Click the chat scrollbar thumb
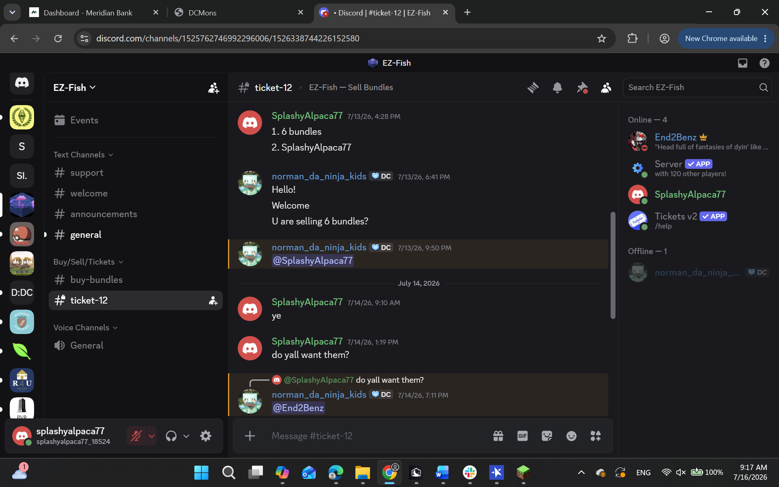779x487 pixels. [613, 265]
